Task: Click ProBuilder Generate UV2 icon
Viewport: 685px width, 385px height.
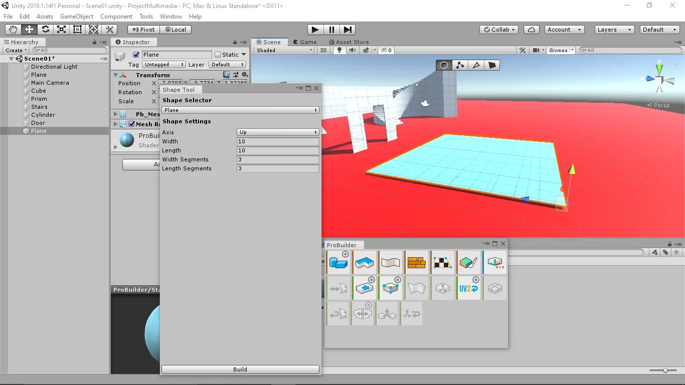Action: pyautogui.click(x=469, y=288)
